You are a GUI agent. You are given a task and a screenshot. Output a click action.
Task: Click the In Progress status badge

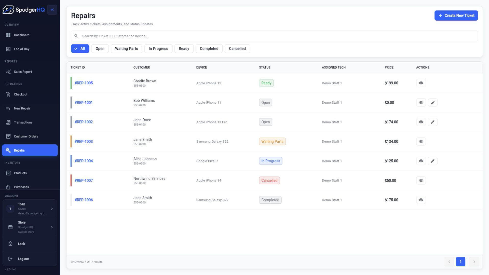[x=270, y=161]
